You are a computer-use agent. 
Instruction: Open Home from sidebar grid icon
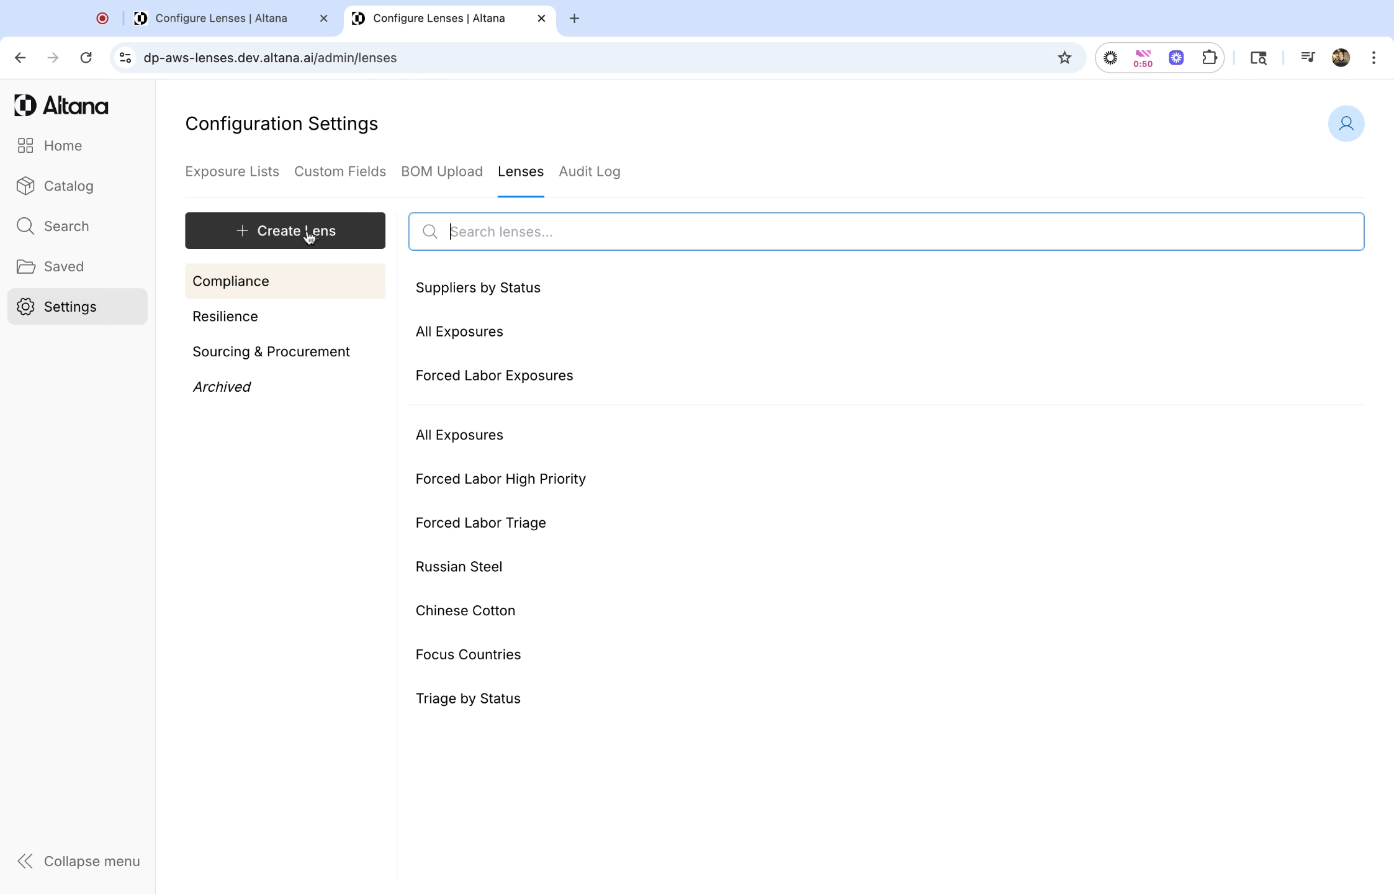(25, 146)
